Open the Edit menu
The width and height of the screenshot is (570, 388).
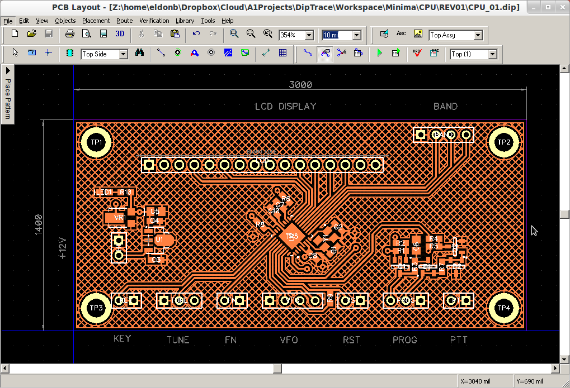(24, 21)
